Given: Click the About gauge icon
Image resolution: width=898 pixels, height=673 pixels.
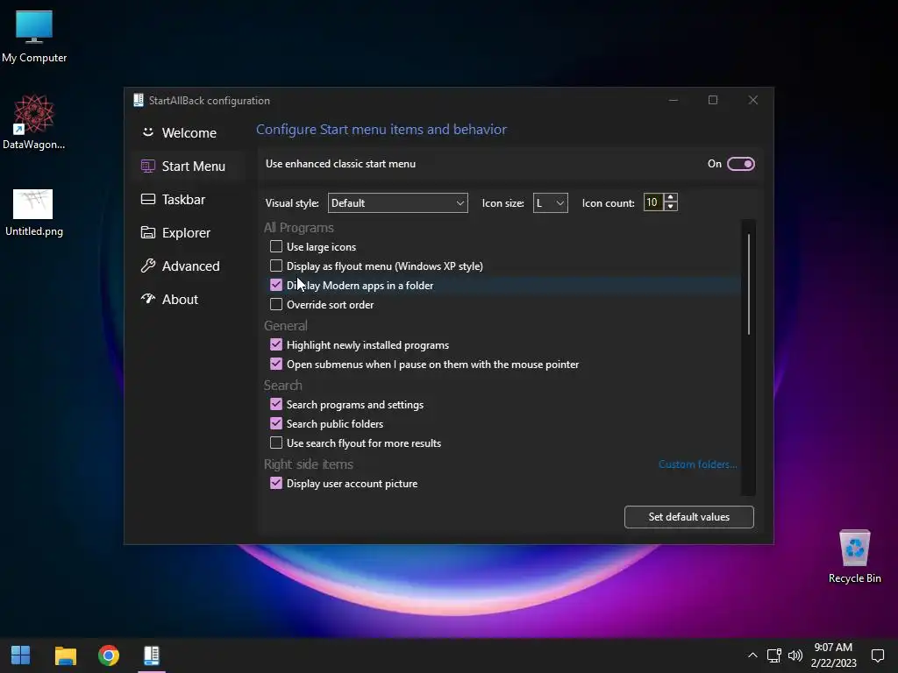Looking at the screenshot, I should pyautogui.click(x=147, y=299).
